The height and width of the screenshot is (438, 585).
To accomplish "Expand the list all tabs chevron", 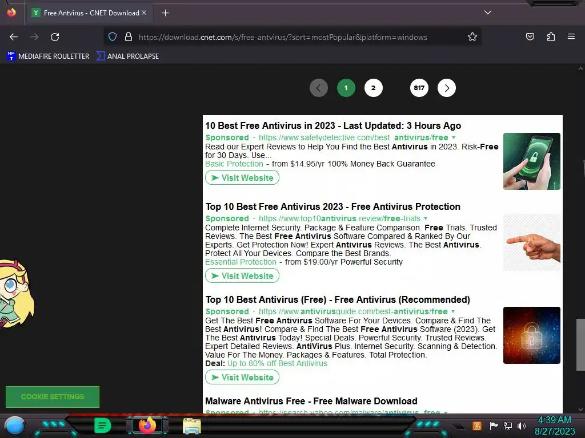I will pyautogui.click(x=488, y=13).
